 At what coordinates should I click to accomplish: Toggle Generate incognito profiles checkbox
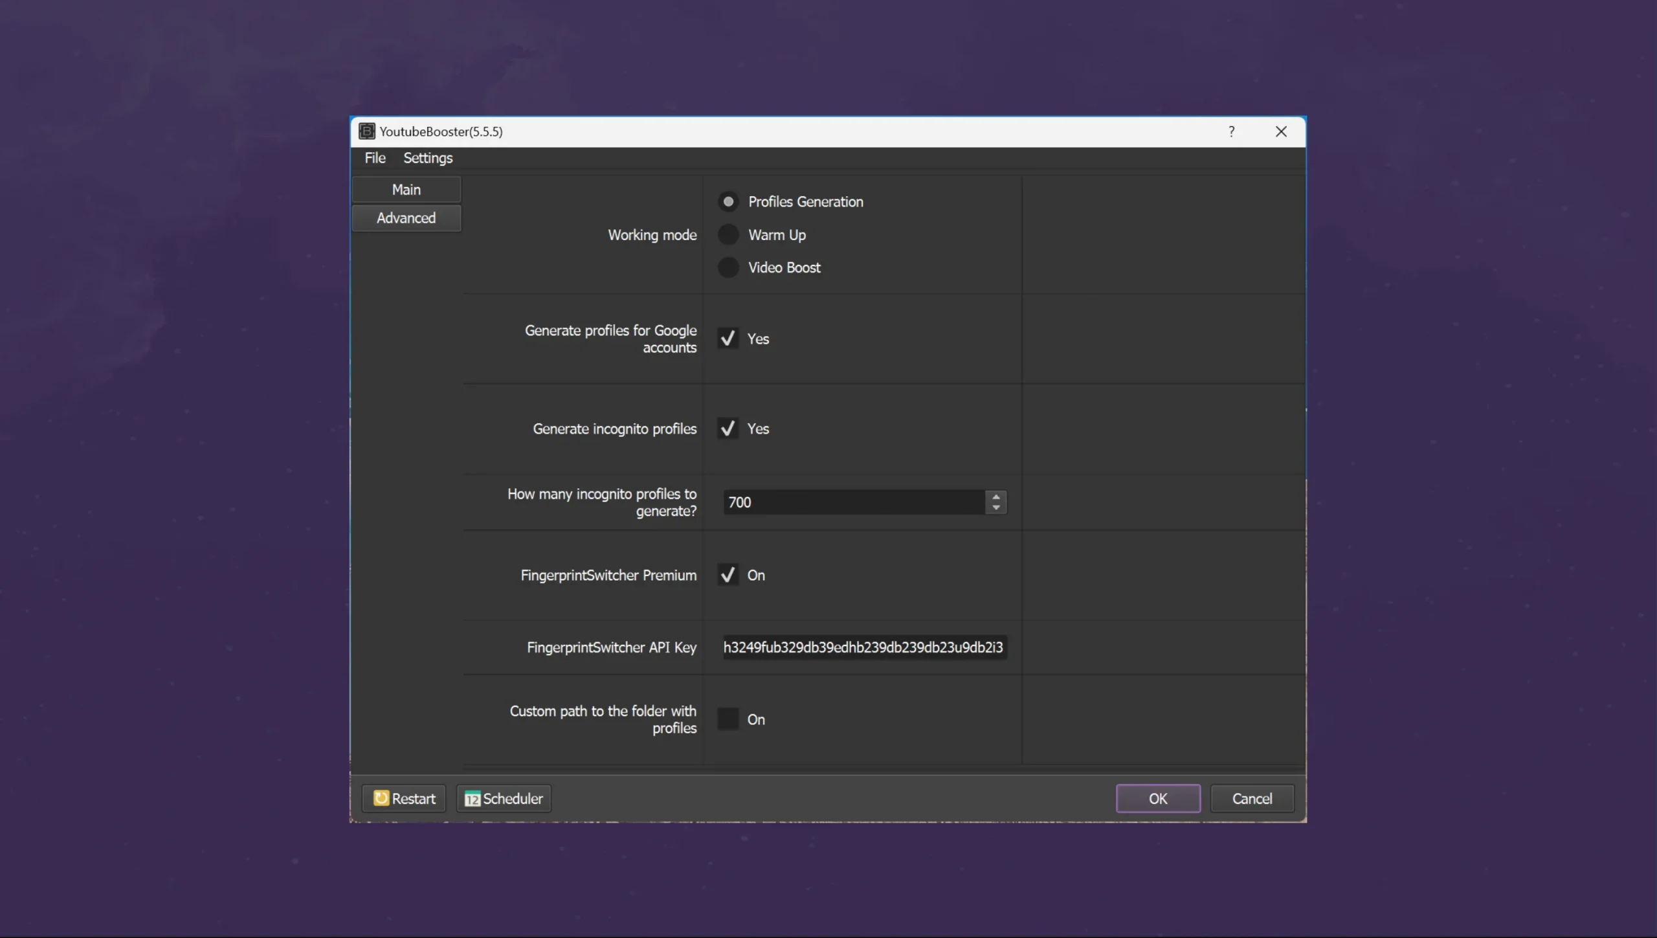[728, 429]
